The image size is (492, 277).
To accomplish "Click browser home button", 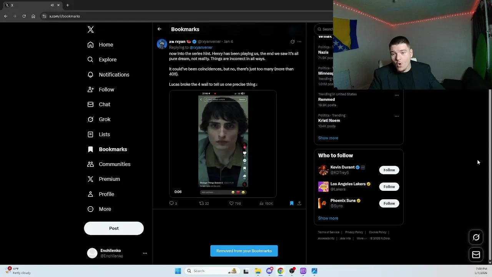I will click(x=33, y=16).
